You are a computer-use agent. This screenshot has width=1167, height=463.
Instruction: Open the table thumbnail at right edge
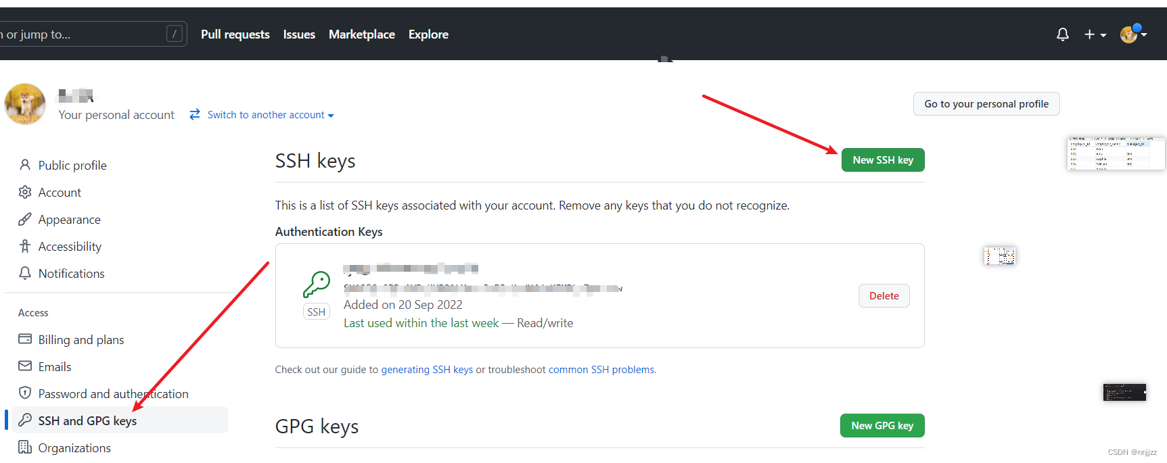[1116, 153]
